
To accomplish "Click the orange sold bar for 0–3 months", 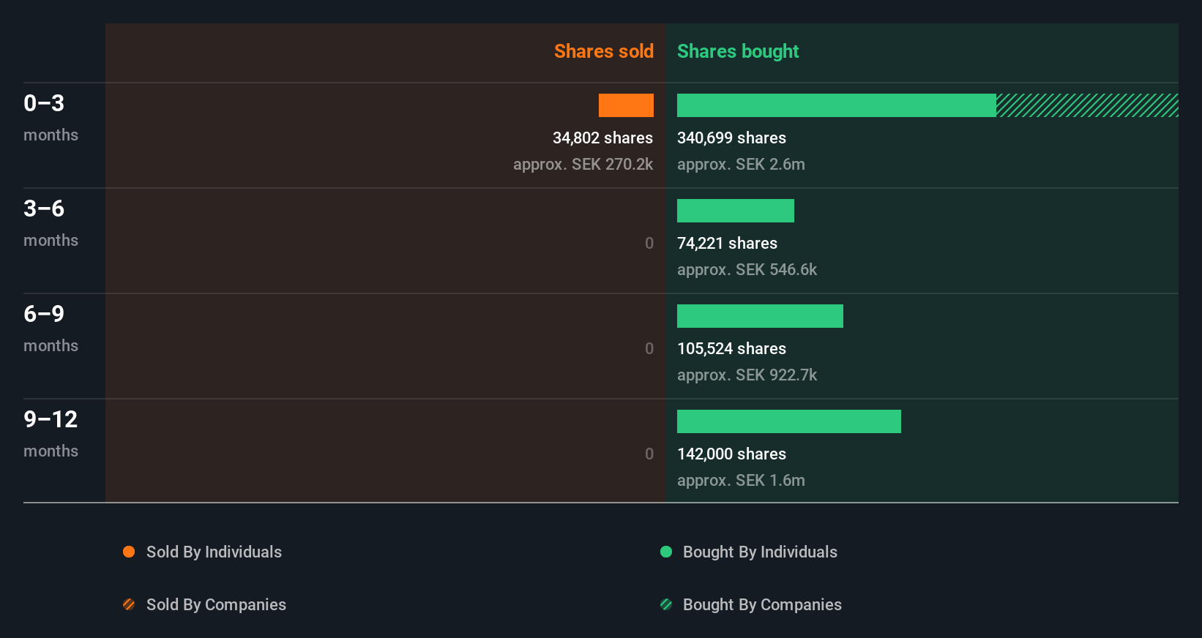I will (x=626, y=105).
